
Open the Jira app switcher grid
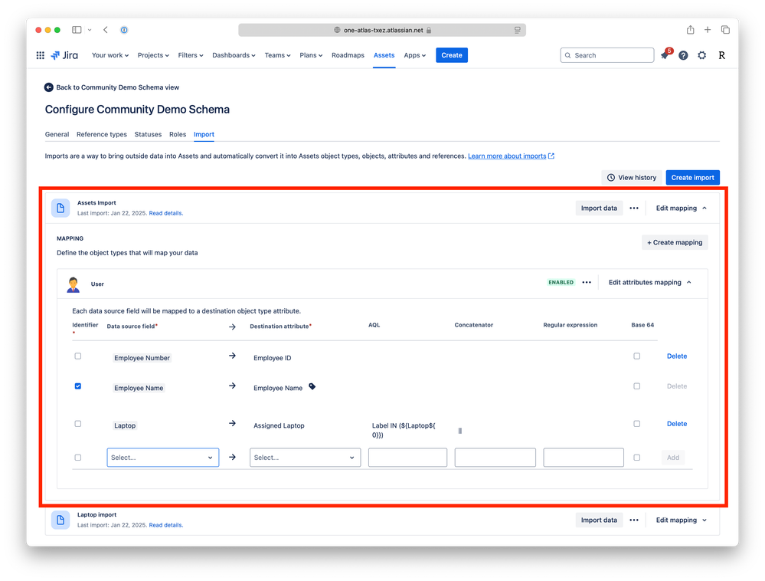(41, 55)
